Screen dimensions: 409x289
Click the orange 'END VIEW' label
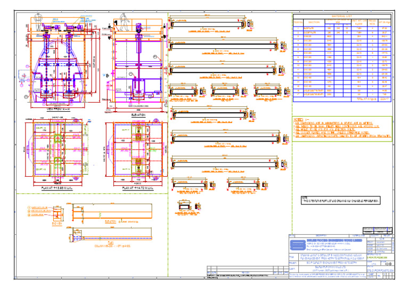pyautogui.click(x=57, y=224)
